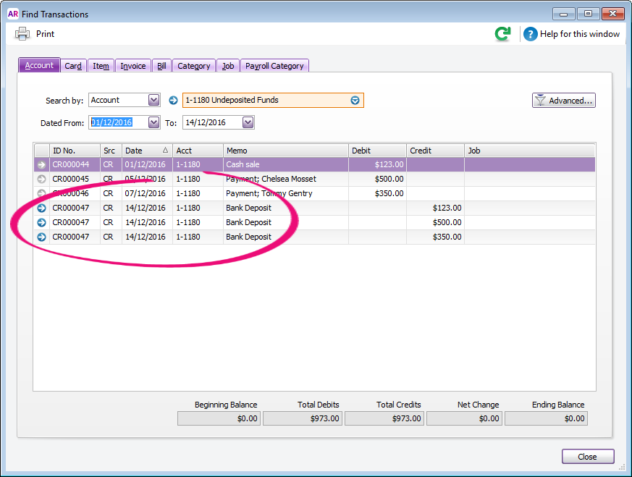This screenshot has height=477, width=632.
Task: Click the blue arrow between Search by and account
Action: coord(172,100)
